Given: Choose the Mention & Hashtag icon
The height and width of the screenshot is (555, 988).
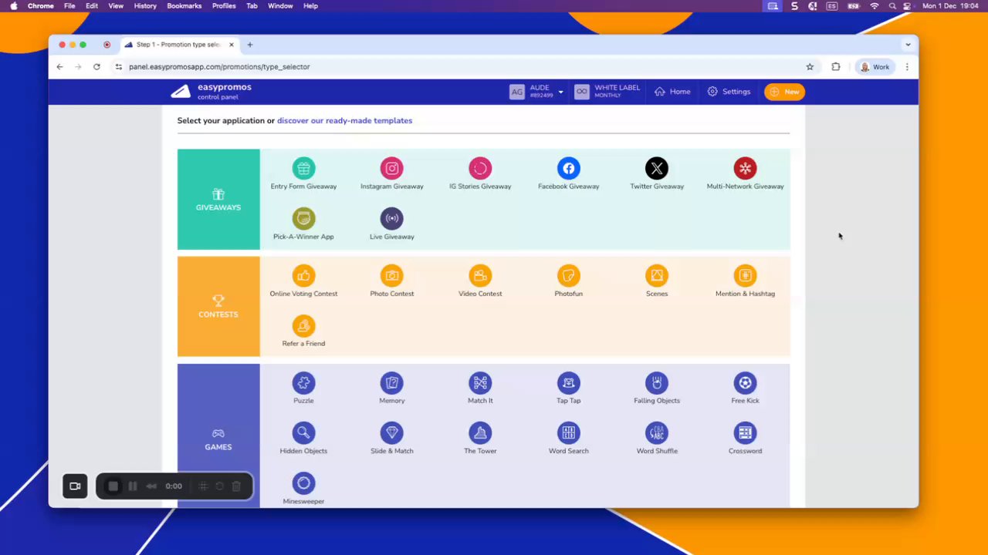Looking at the screenshot, I should pos(745,275).
